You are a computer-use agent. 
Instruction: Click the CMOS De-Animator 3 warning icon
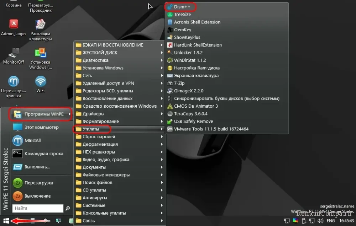click(x=170, y=106)
